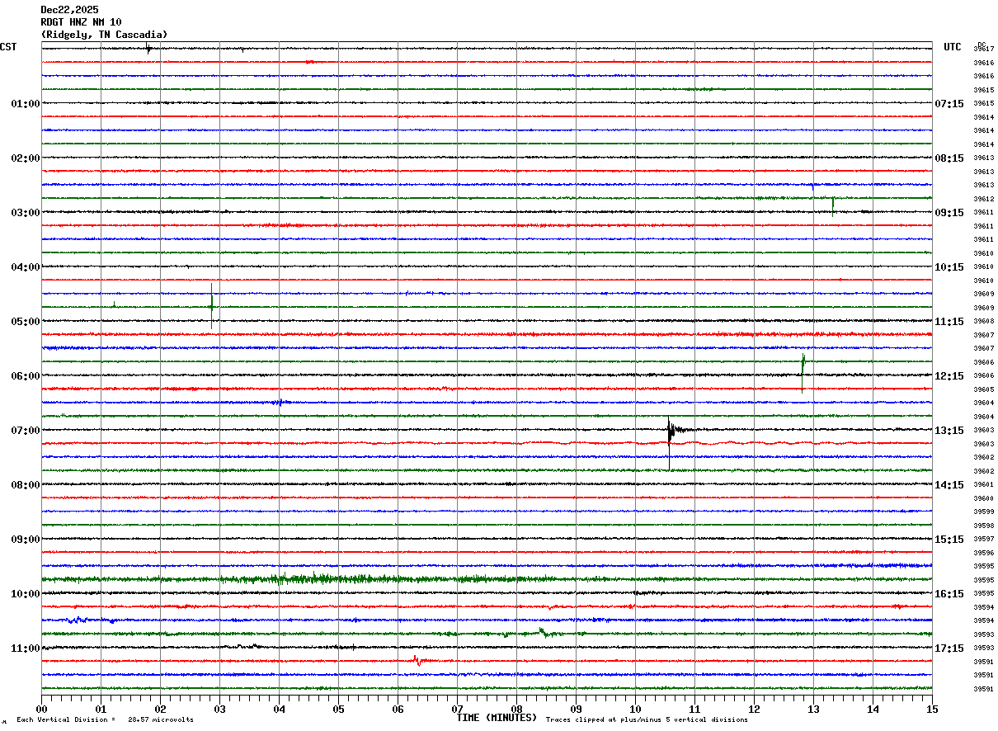Click the 'TIME (MINUTES)' axis title
Screen dimensions: 998x731
tap(497, 718)
